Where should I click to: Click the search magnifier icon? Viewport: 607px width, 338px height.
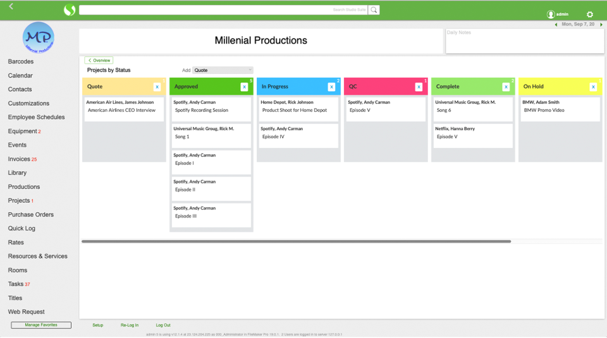pyautogui.click(x=374, y=10)
